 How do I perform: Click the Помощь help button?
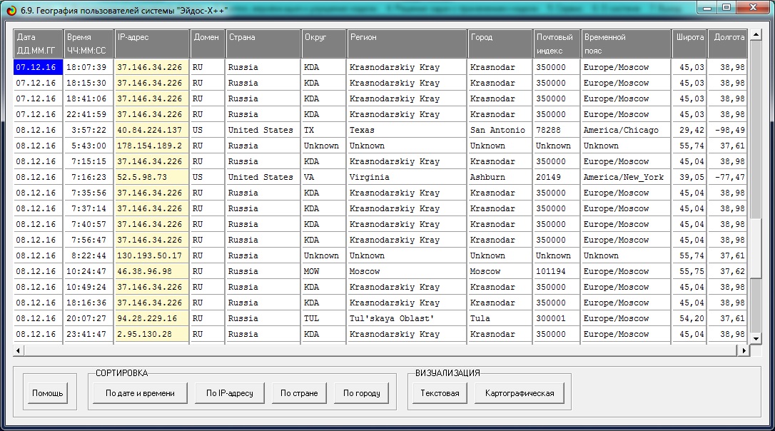[48, 393]
